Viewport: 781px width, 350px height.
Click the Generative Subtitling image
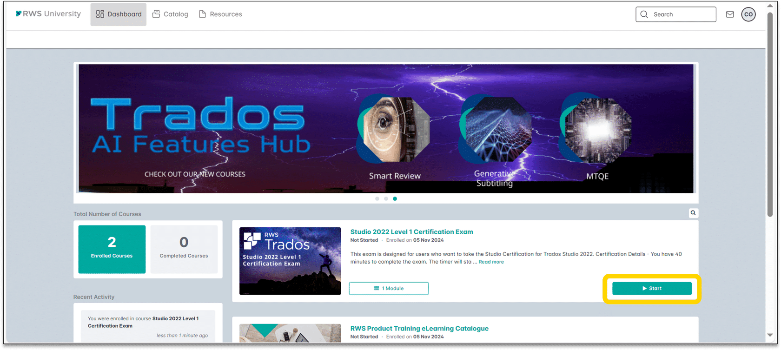495,129
